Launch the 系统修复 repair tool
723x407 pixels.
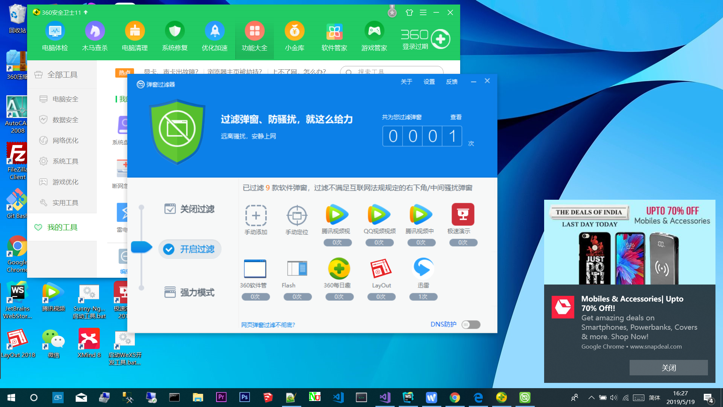point(175,36)
